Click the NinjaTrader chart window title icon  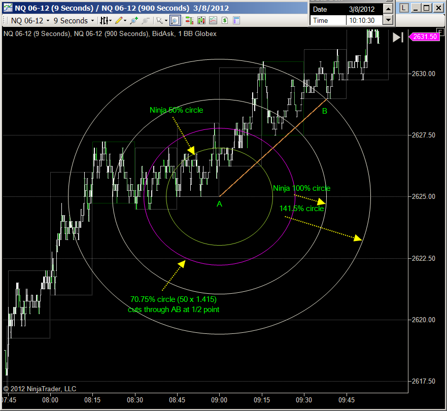(x=8, y=8)
